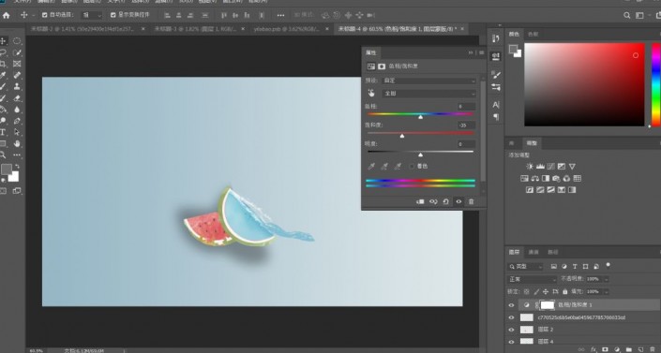Open layer filter type dropdown

(x=526, y=267)
